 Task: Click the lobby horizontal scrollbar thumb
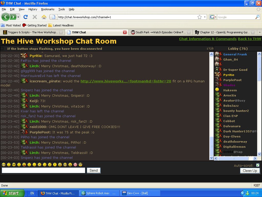233,158
